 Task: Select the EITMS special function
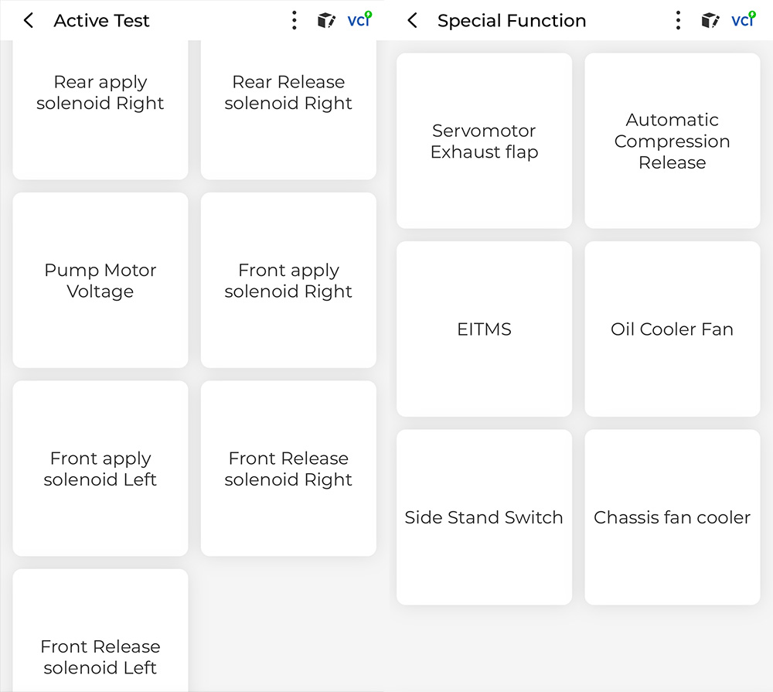[x=484, y=329]
